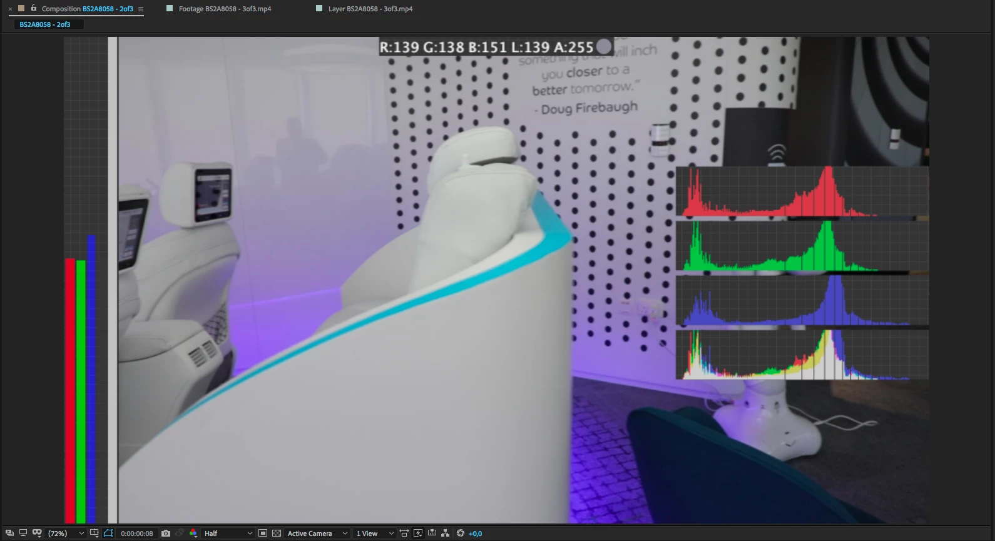The height and width of the screenshot is (541, 995).
Task: Click the Footage tab teal label swatch
Action: pos(169,8)
